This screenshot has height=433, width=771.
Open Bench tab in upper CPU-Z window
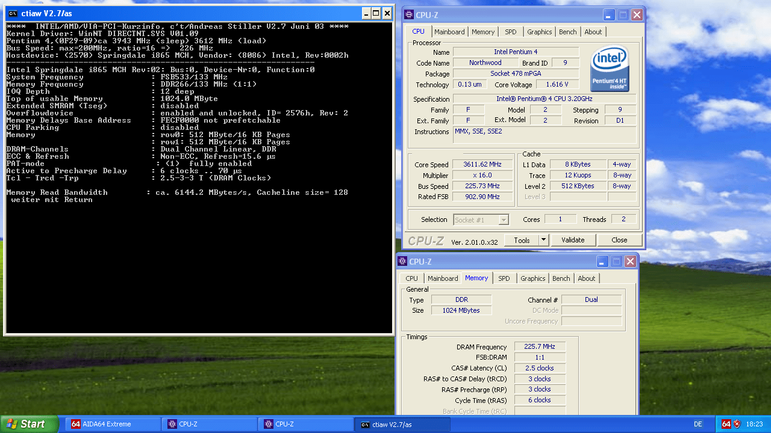(x=567, y=32)
